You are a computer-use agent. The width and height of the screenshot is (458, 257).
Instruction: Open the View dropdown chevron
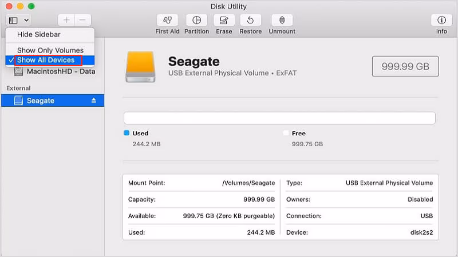(x=26, y=21)
